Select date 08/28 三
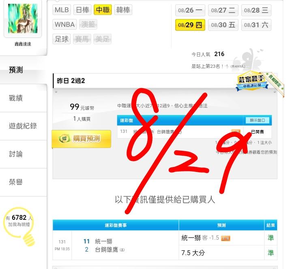 (256, 11)
